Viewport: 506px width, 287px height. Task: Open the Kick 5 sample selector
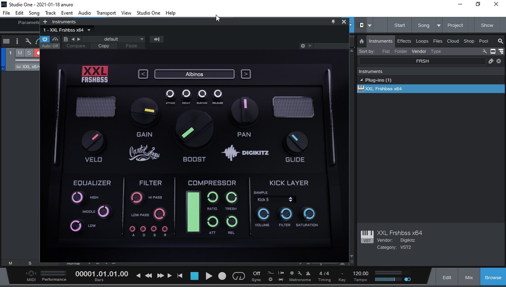pyautogui.click(x=275, y=199)
